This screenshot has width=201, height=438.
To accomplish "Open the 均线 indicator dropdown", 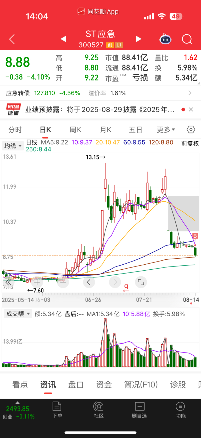I will pos(13,146).
